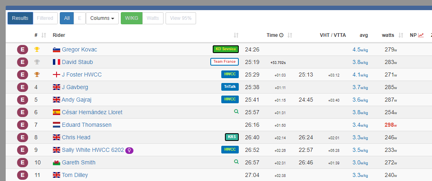Click the gold trophy icon for Gregor Kovac
The image size is (432, 181).
coord(37,49)
